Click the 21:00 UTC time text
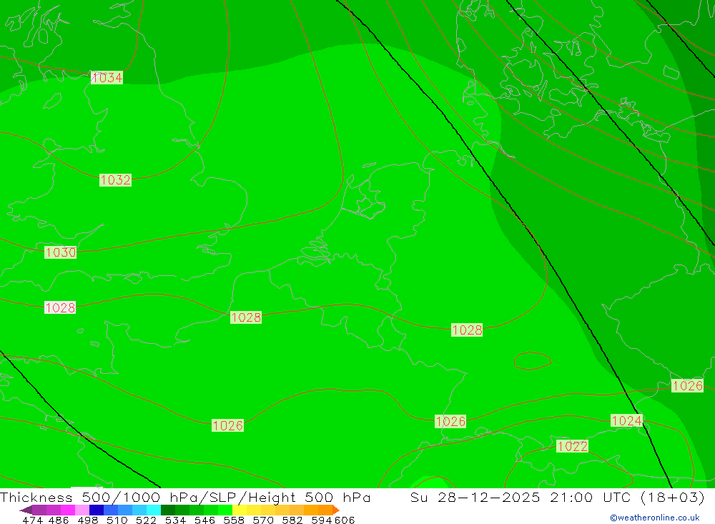The height and width of the screenshot is (524, 715). [x=592, y=497]
